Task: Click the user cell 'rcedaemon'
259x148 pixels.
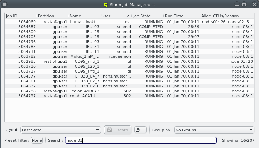Action: pyautogui.click(x=120, y=56)
